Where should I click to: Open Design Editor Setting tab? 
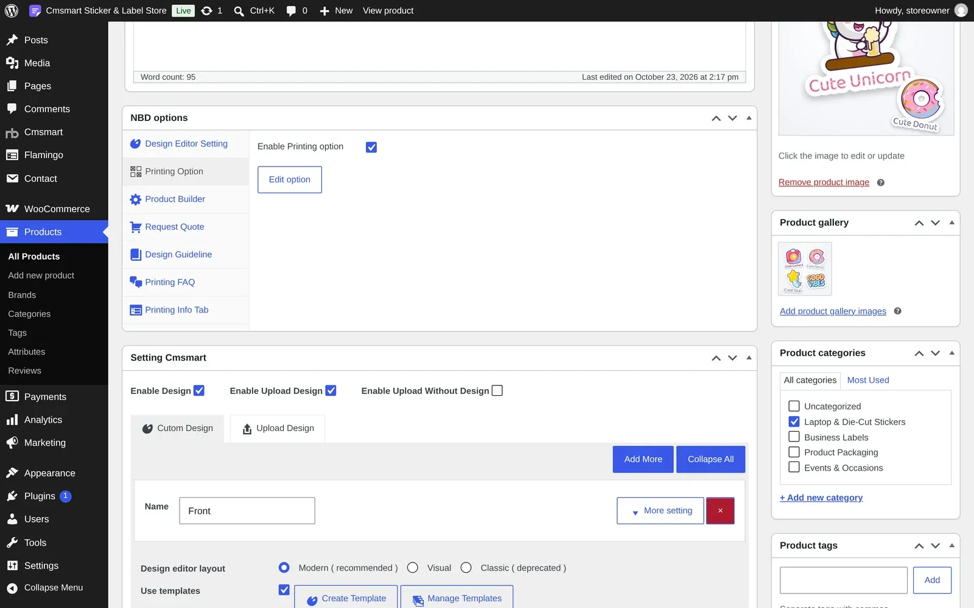[186, 144]
